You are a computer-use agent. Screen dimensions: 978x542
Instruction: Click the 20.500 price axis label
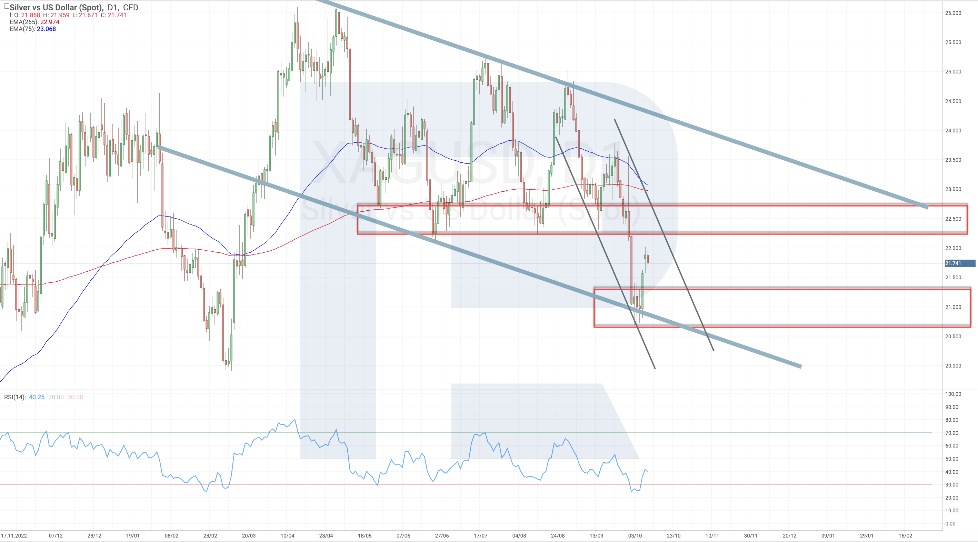pyautogui.click(x=953, y=337)
